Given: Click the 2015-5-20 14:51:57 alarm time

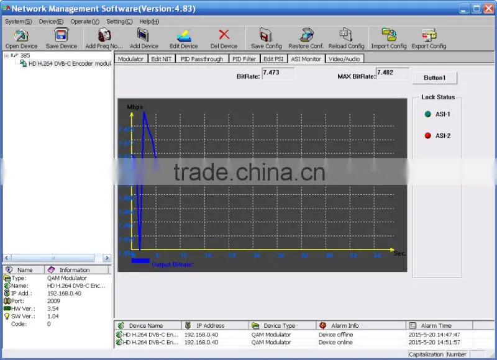Looking at the screenshot, I should [434, 342].
